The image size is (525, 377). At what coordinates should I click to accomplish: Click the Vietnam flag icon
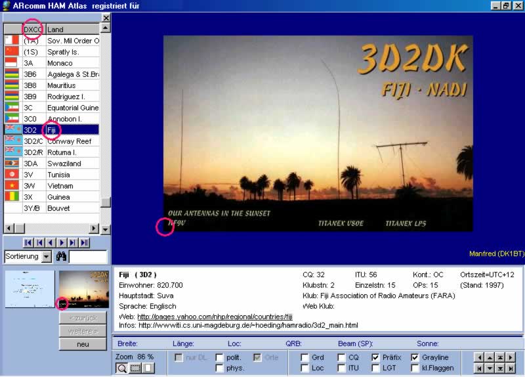point(12,185)
